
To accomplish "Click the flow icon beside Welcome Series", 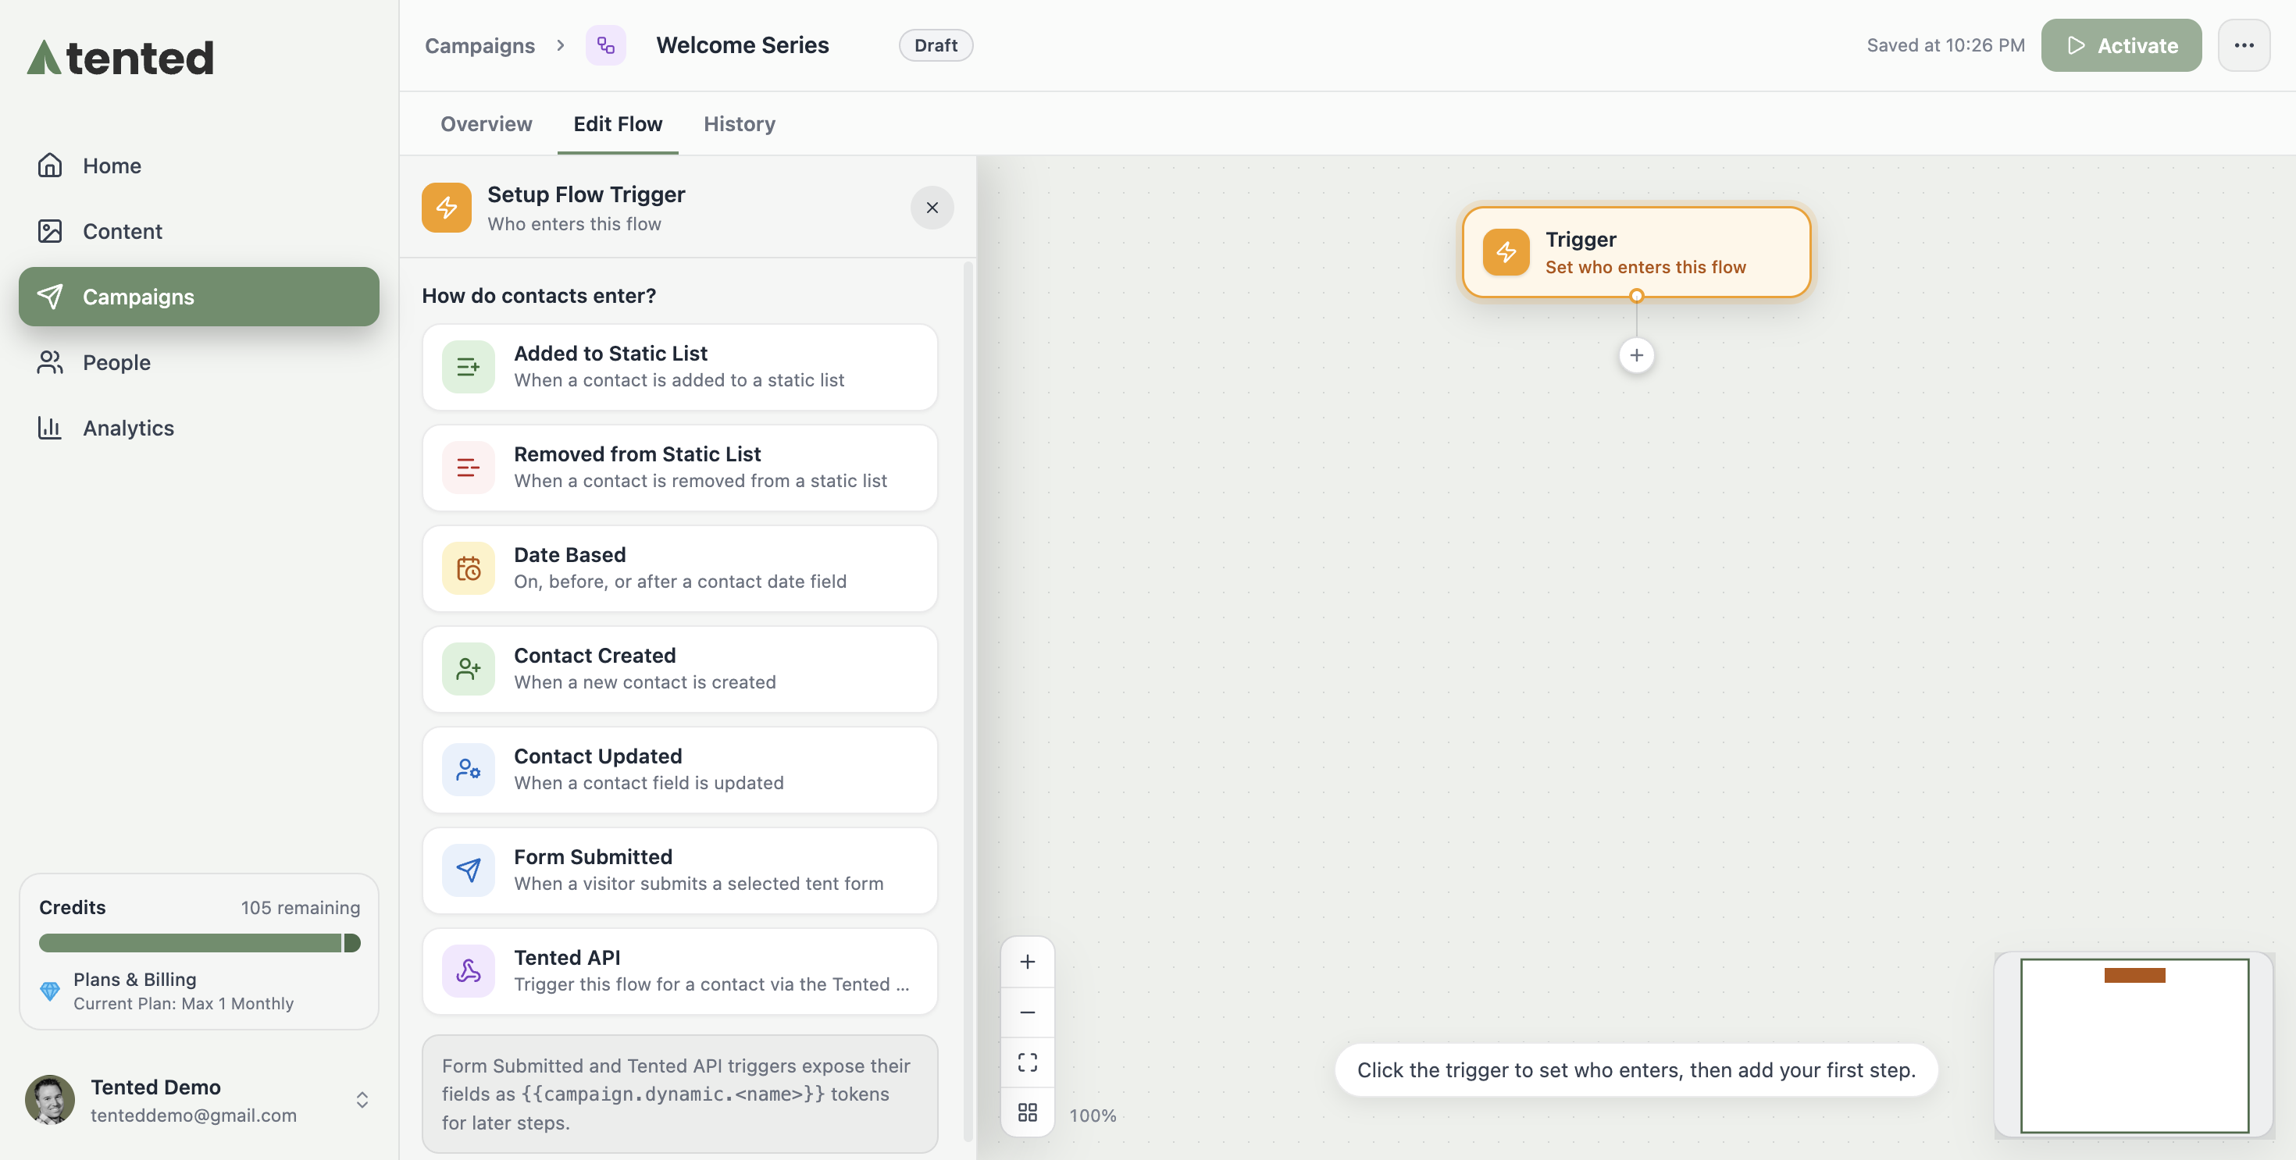I will tap(606, 45).
